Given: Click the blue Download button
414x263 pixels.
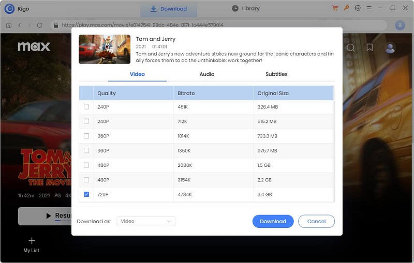Looking at the screenshot, I should [x=273, y=221].
